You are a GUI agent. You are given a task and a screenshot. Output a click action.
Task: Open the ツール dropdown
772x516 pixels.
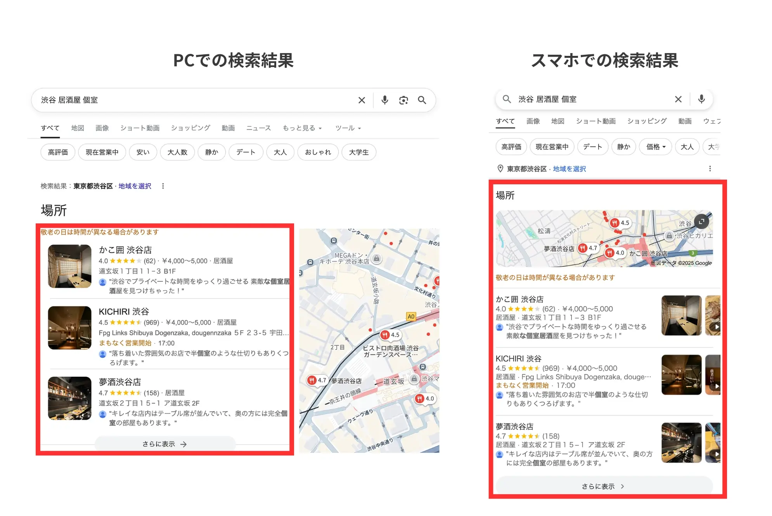click(x=348, y=128)
